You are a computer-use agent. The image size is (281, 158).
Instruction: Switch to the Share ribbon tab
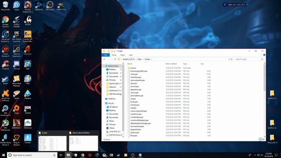pyautogui.click(x=122, y=55)
